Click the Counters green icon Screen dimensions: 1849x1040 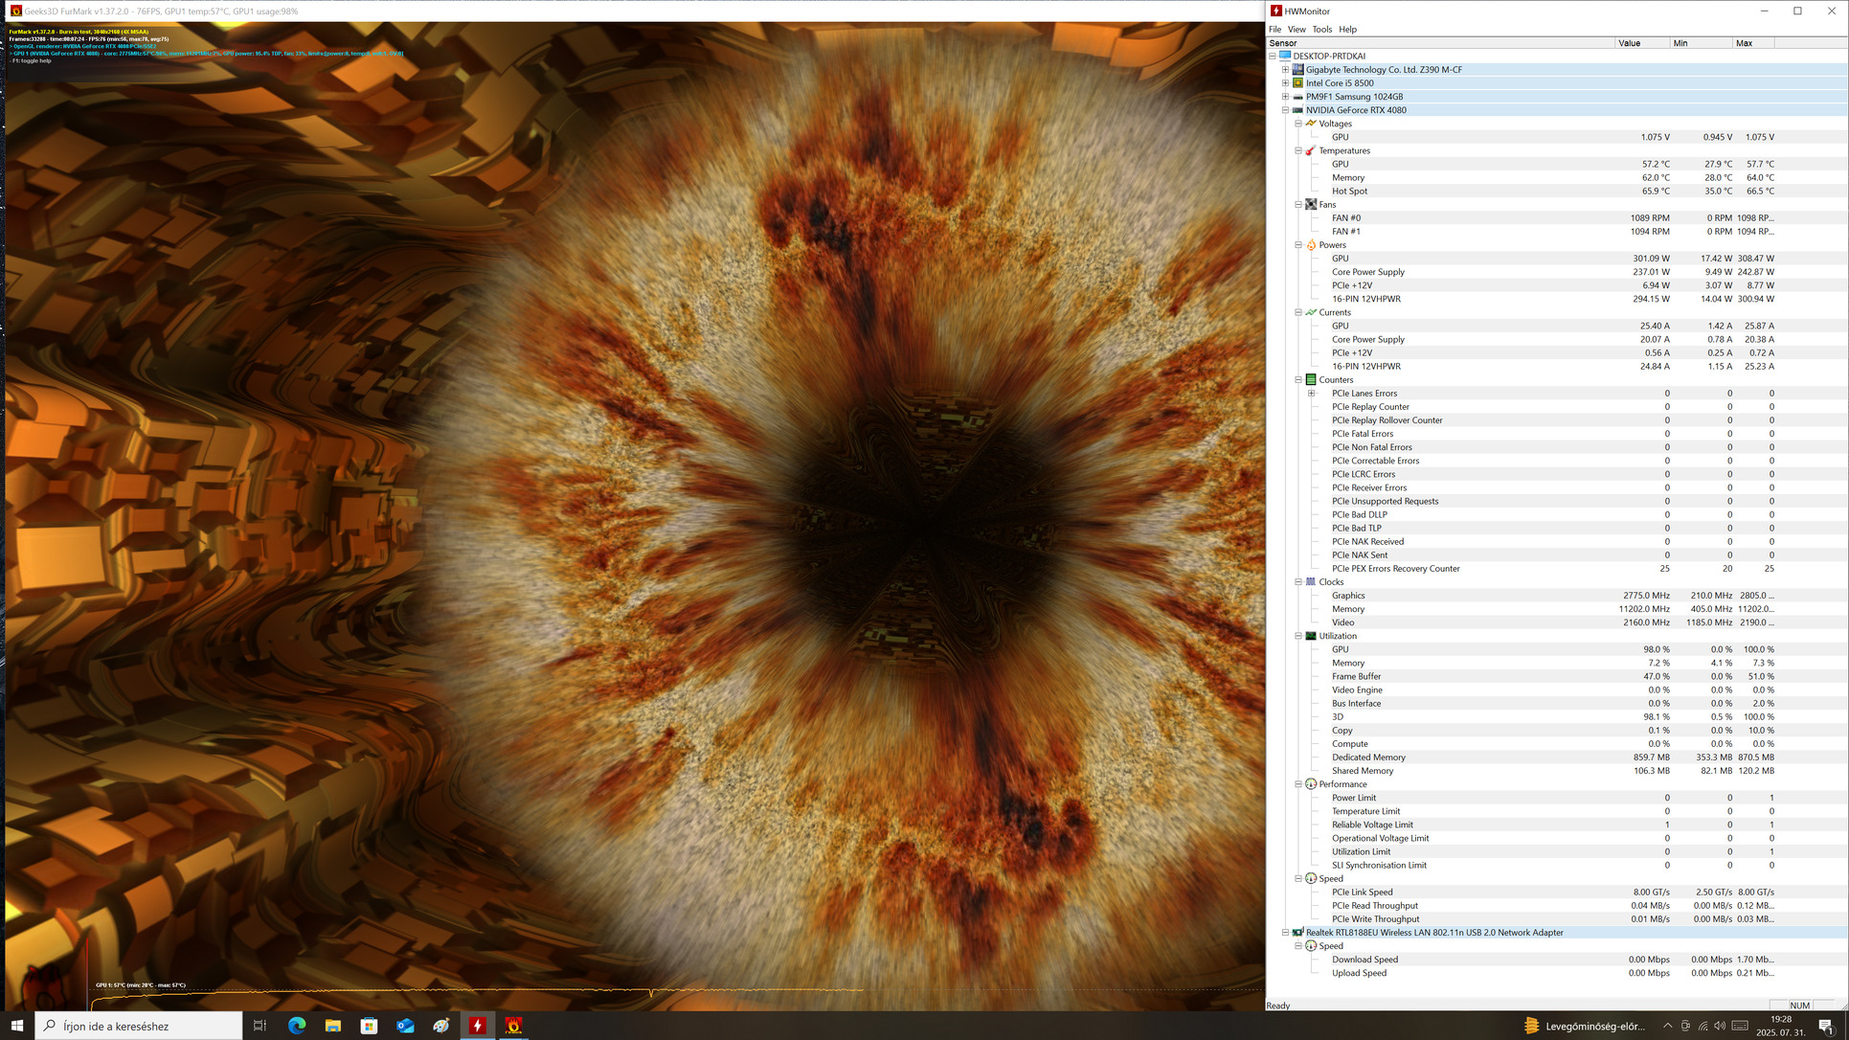pyautogui.click(x=1311, y=380)
